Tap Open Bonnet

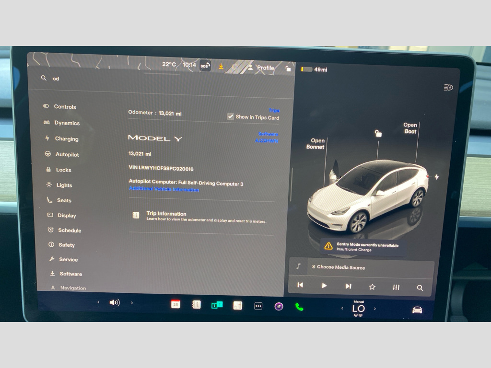point(316,144)
